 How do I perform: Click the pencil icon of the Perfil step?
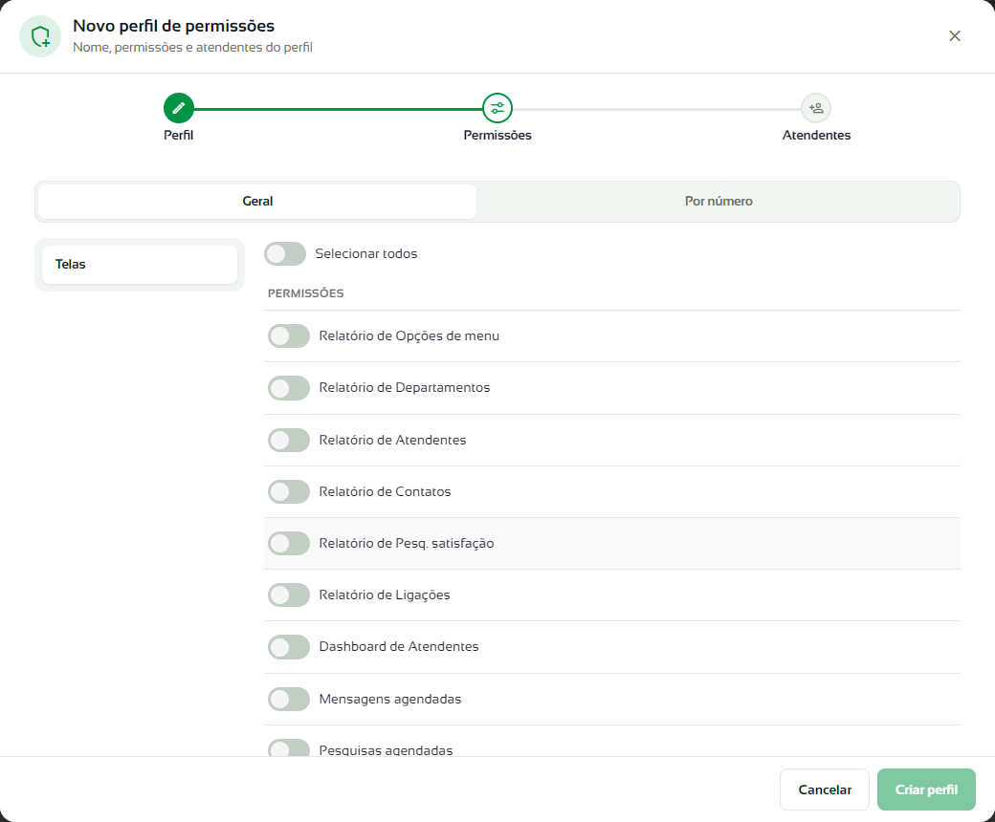(x=178, y=108)
